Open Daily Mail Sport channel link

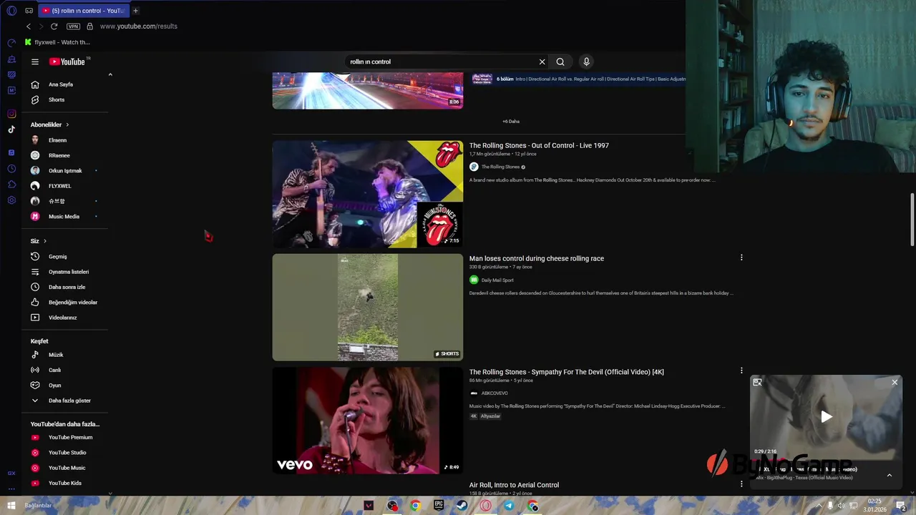497,280
